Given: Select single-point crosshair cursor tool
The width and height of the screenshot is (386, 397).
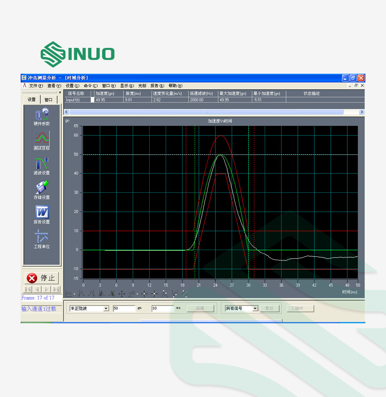Looking at the screenshot, I should coord(144,294).
